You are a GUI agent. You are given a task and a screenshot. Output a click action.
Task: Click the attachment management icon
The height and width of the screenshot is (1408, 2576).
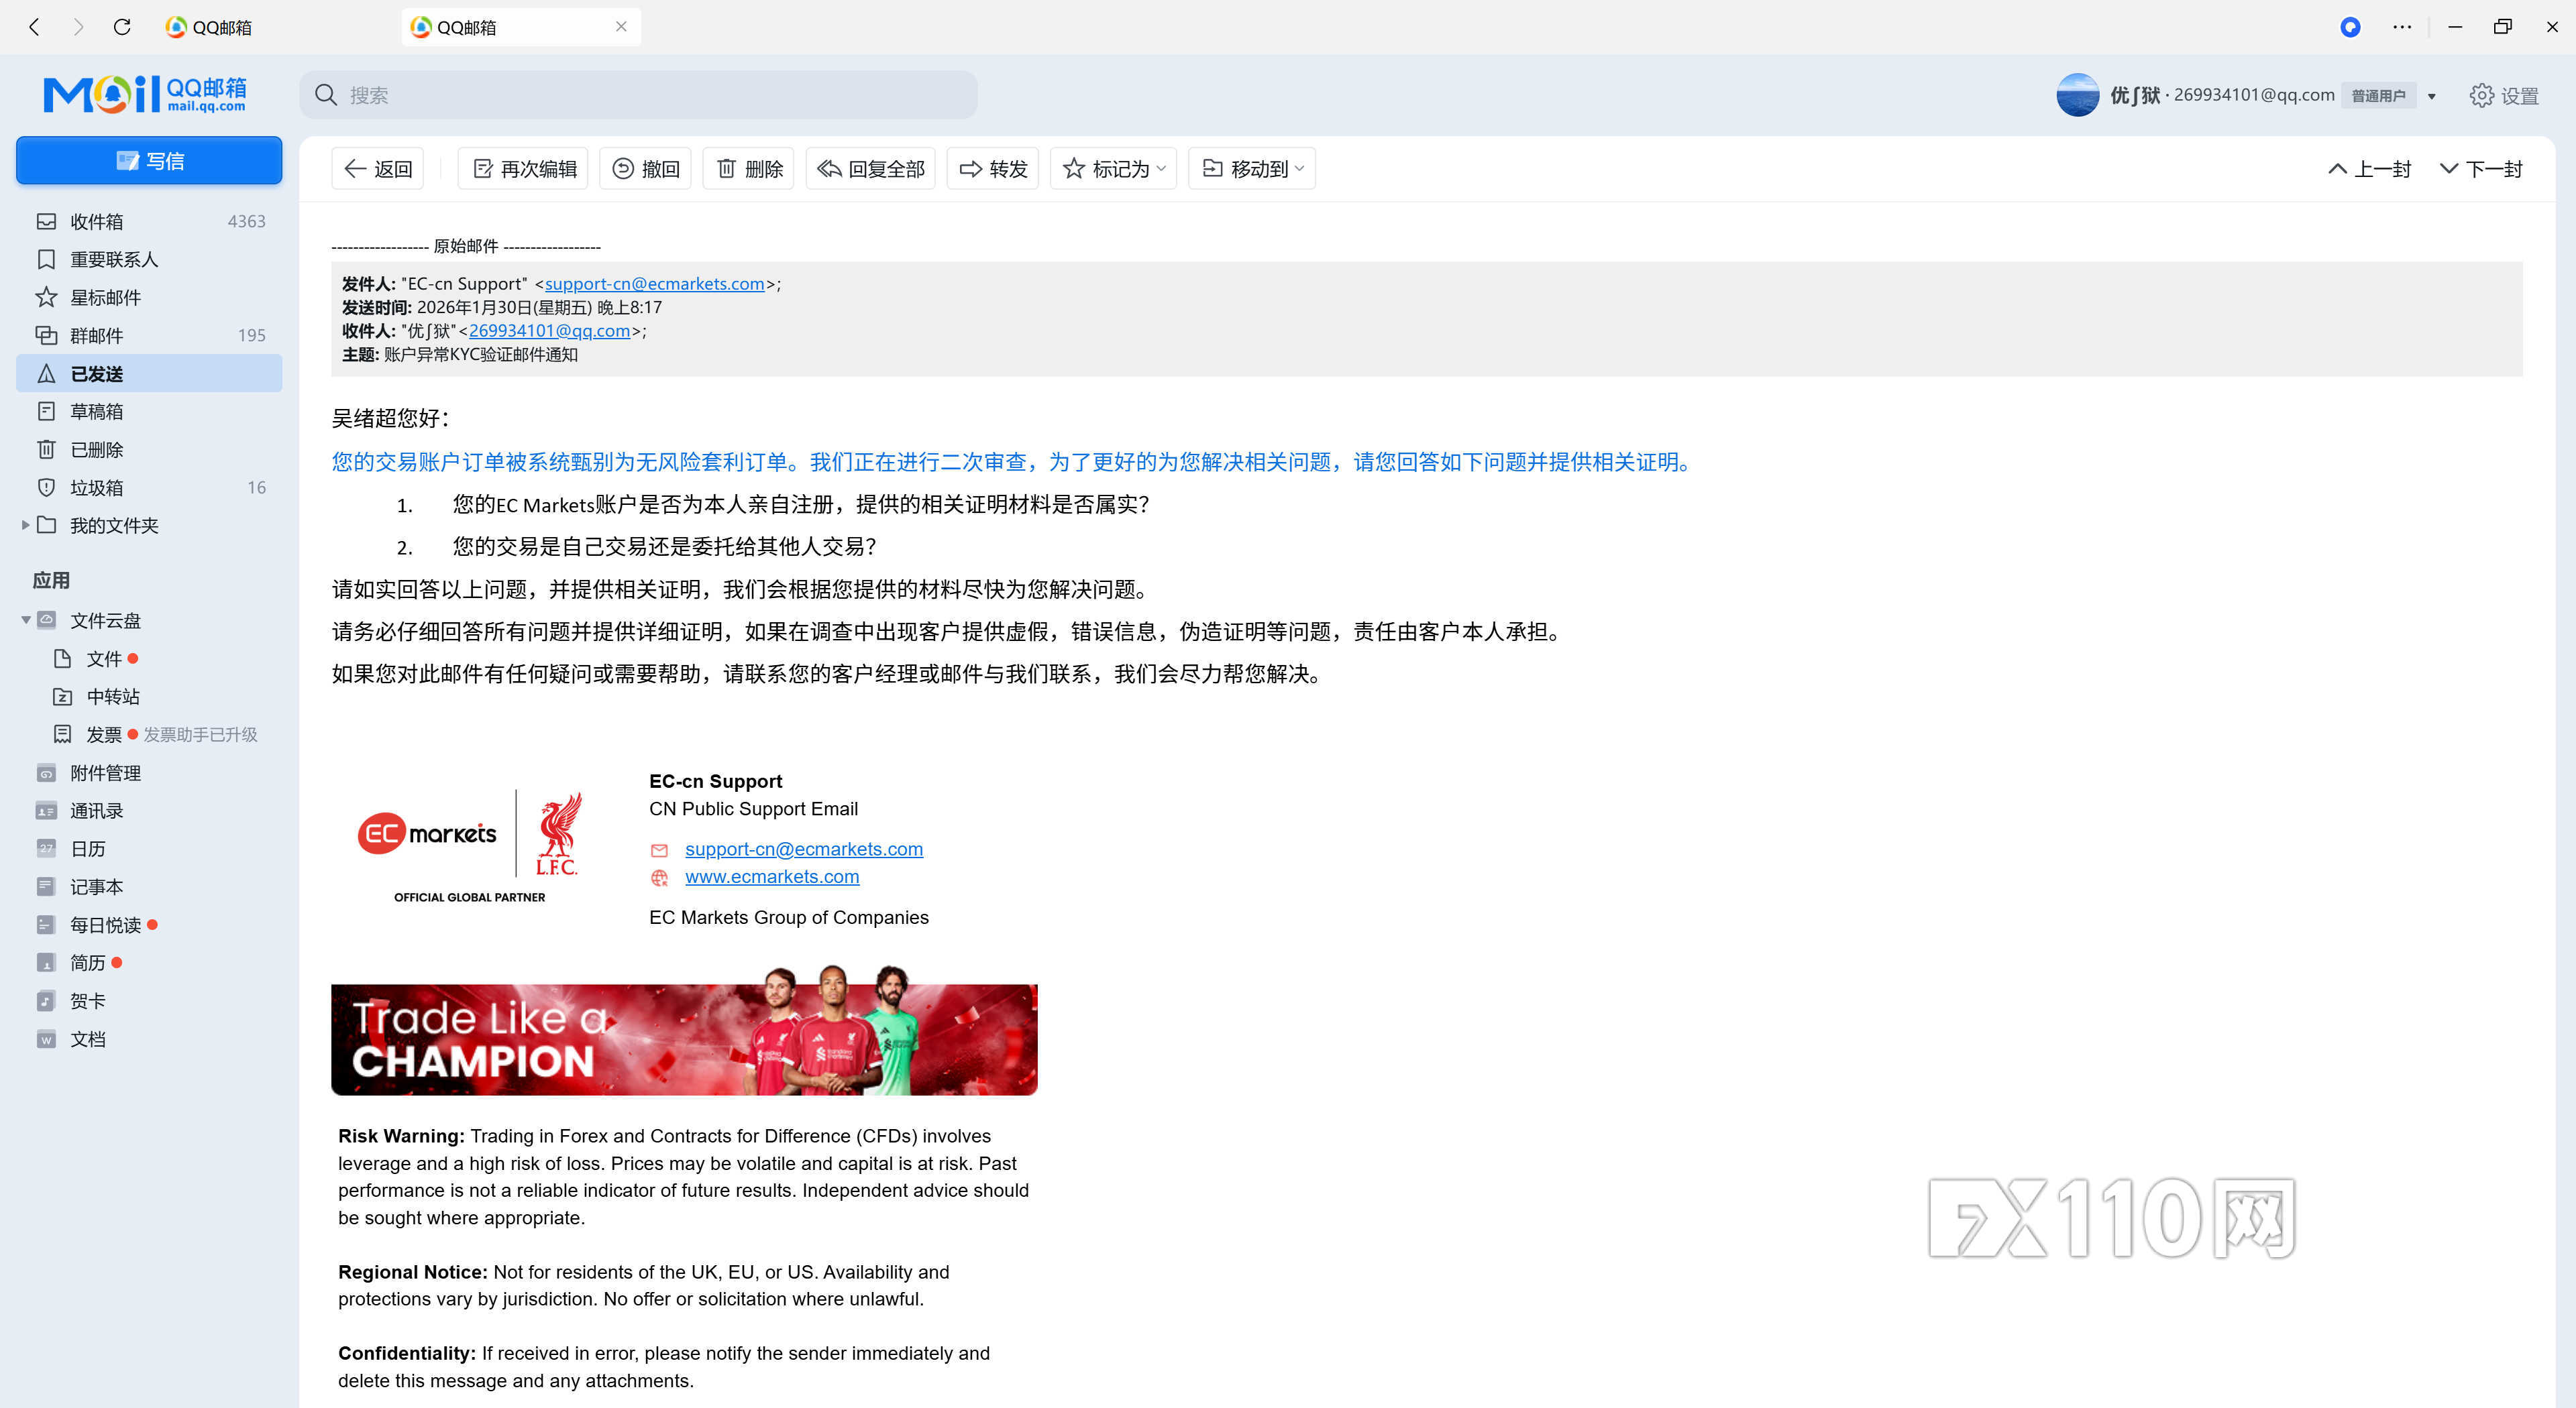tap(46, 772)
